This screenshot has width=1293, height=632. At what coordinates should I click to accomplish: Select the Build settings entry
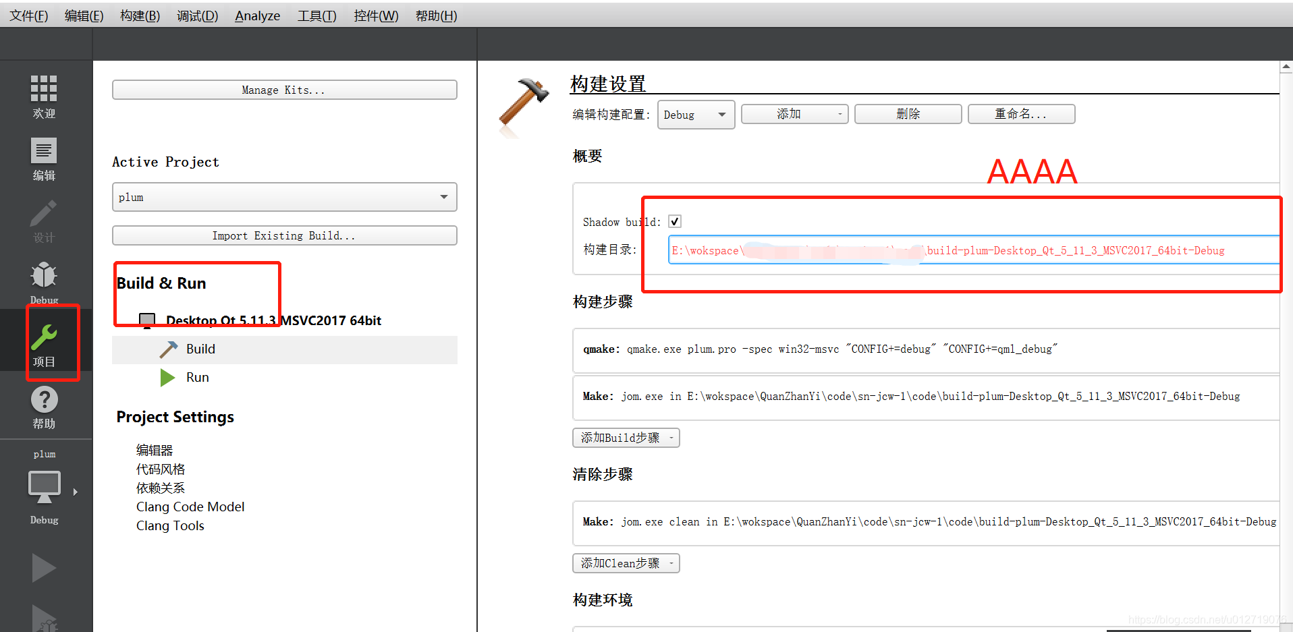284,349
